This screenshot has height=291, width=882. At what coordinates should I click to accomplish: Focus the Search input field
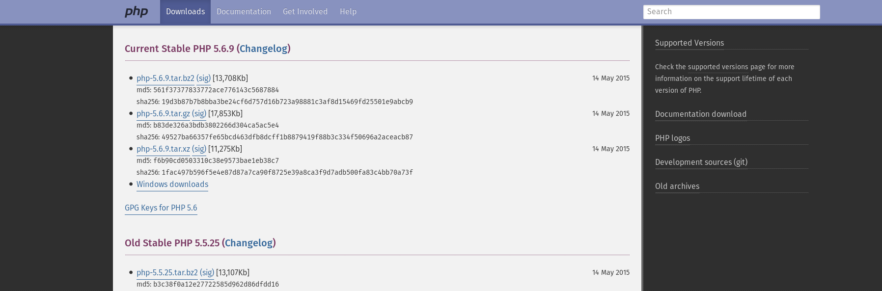tap(731, 12)
